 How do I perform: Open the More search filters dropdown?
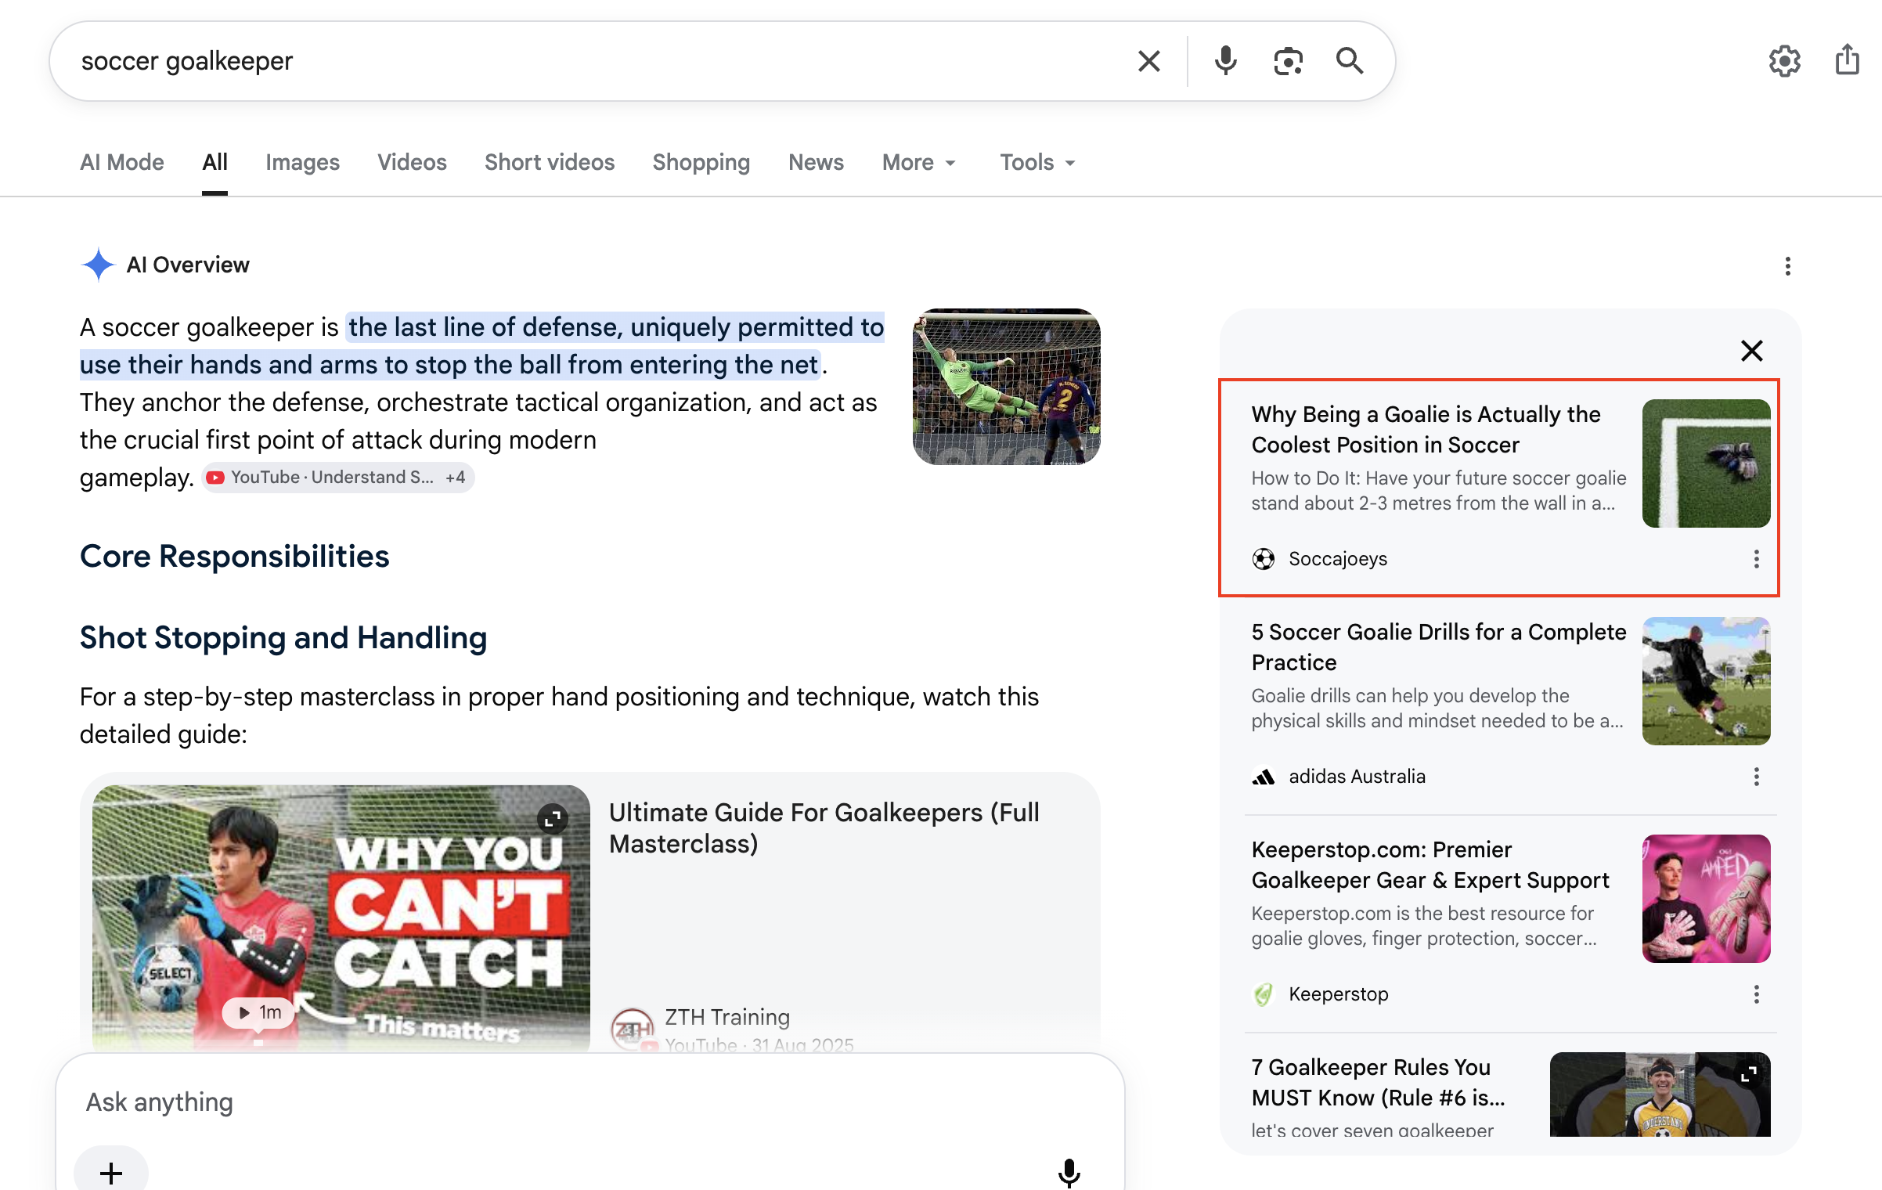[919, 162]
